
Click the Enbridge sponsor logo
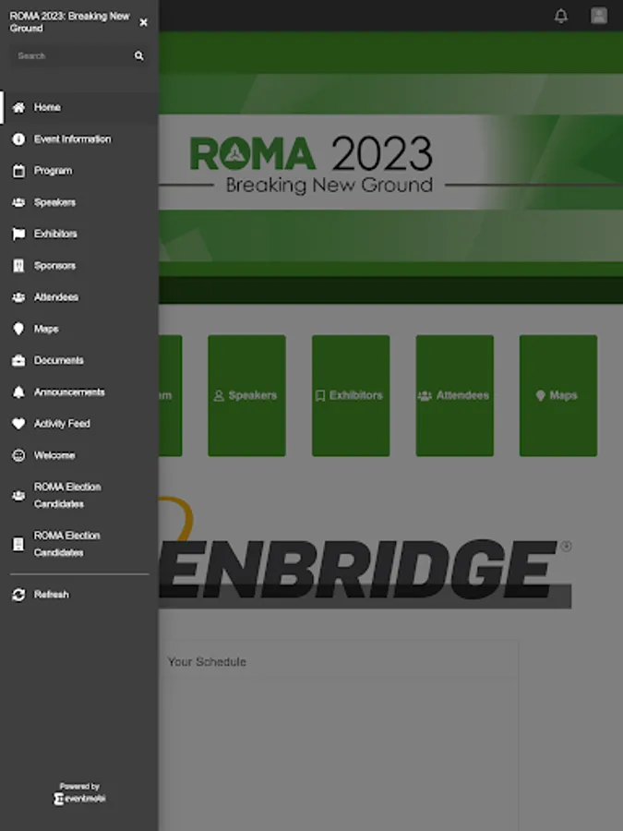365,554
